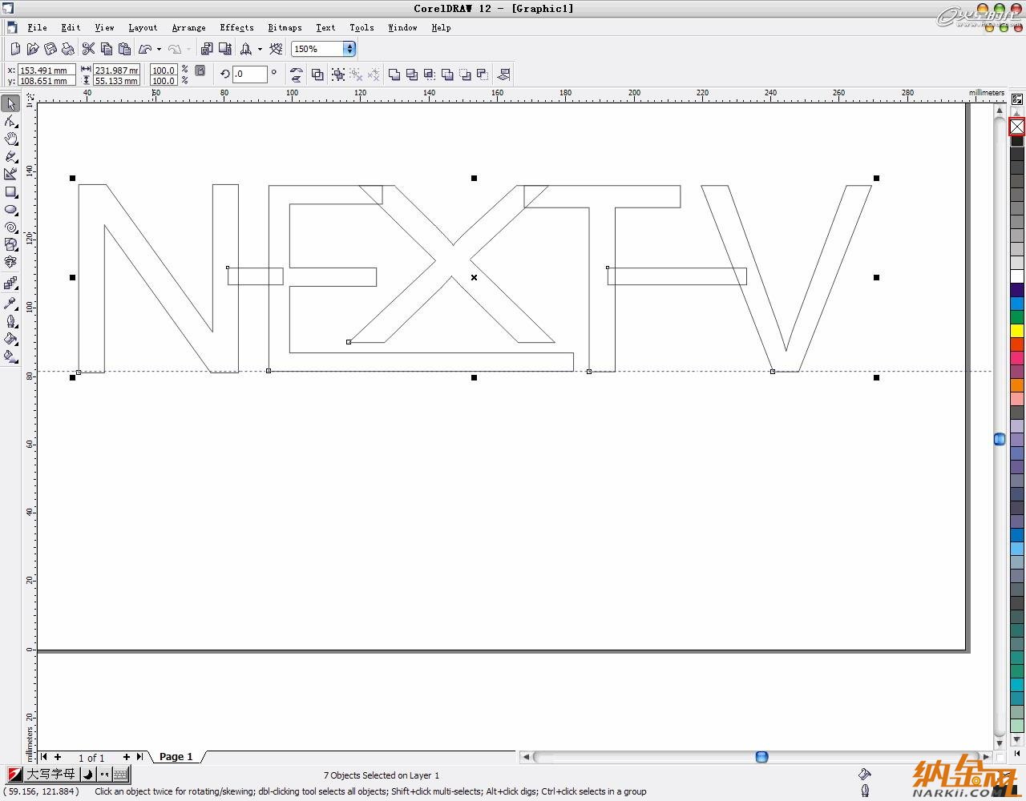This screenshot has width=1026, height=801.
Task: Click the rotation angle input field
Action: tap(249, 74)
